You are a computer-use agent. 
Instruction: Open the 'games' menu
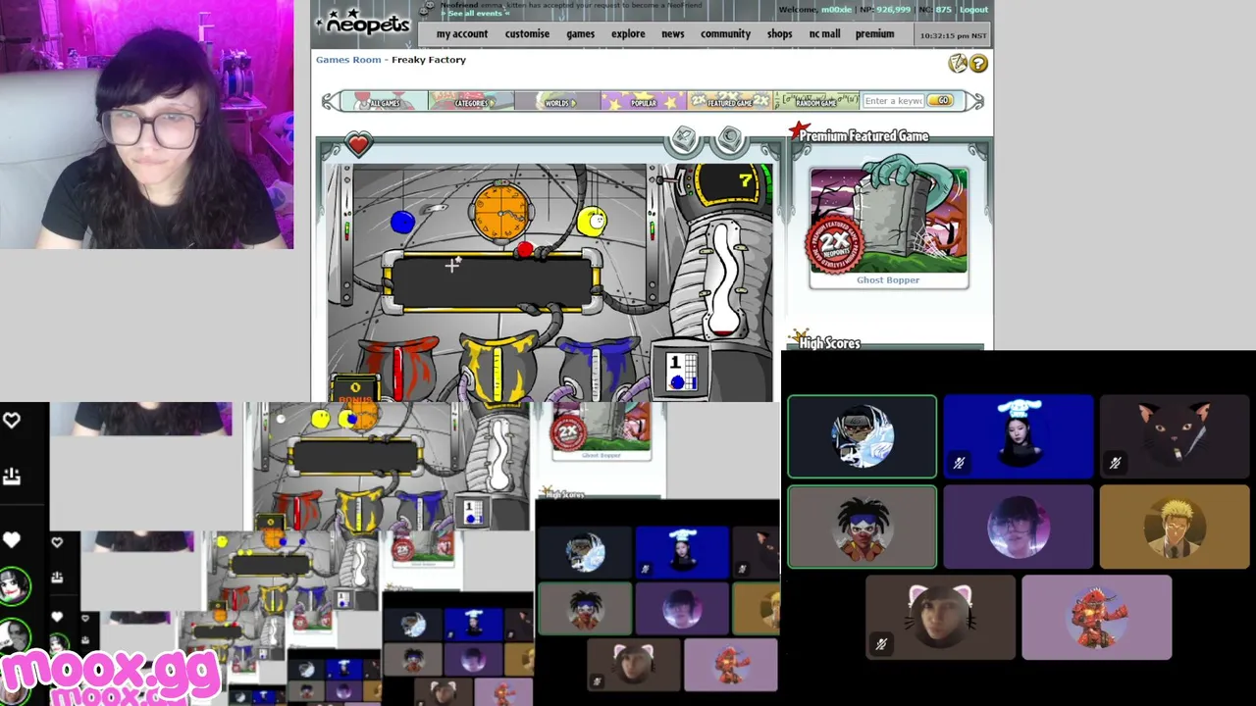coord(580,34)
